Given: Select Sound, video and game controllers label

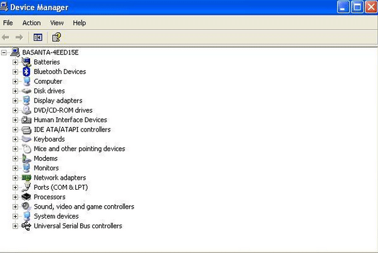Looking at the screenshot, I should [84, 207].
